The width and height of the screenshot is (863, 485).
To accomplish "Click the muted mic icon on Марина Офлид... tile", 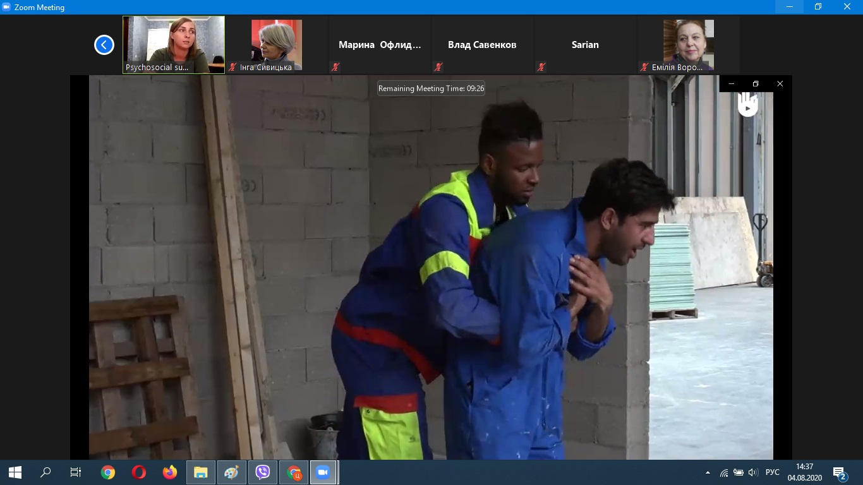I will tap(335, 67).
